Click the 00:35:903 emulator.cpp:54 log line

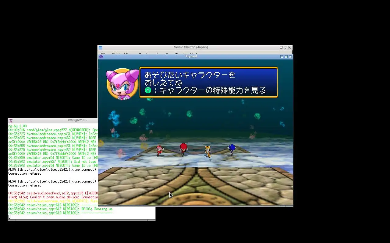[53, 166]
